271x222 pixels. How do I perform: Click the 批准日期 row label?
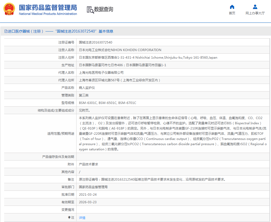[x=68, y=195]
